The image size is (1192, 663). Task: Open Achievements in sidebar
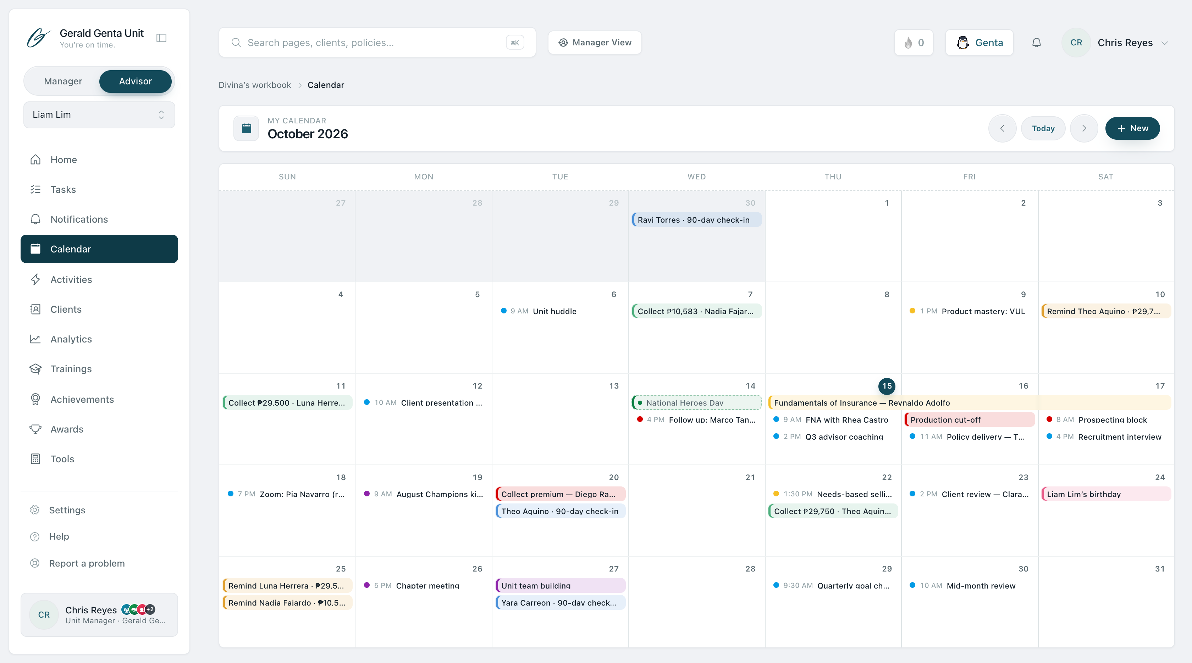(x=99, y=399)
